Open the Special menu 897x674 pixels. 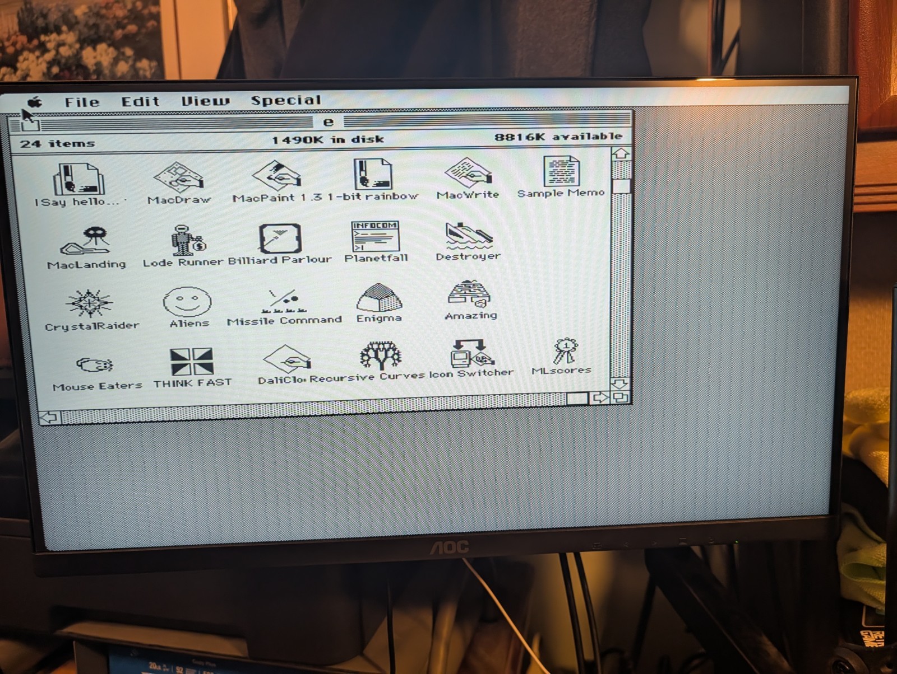pyautogui.click(x=286, y=100)
